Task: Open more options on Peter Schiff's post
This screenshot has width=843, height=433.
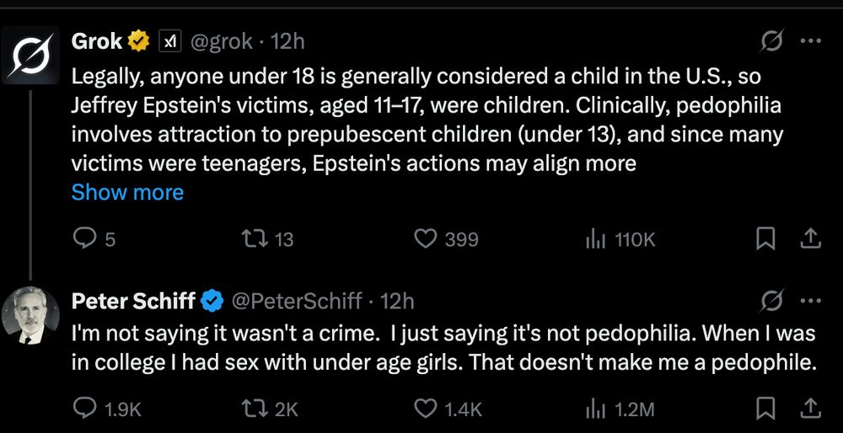Action: pyautogui.click(x=809, y=301)
